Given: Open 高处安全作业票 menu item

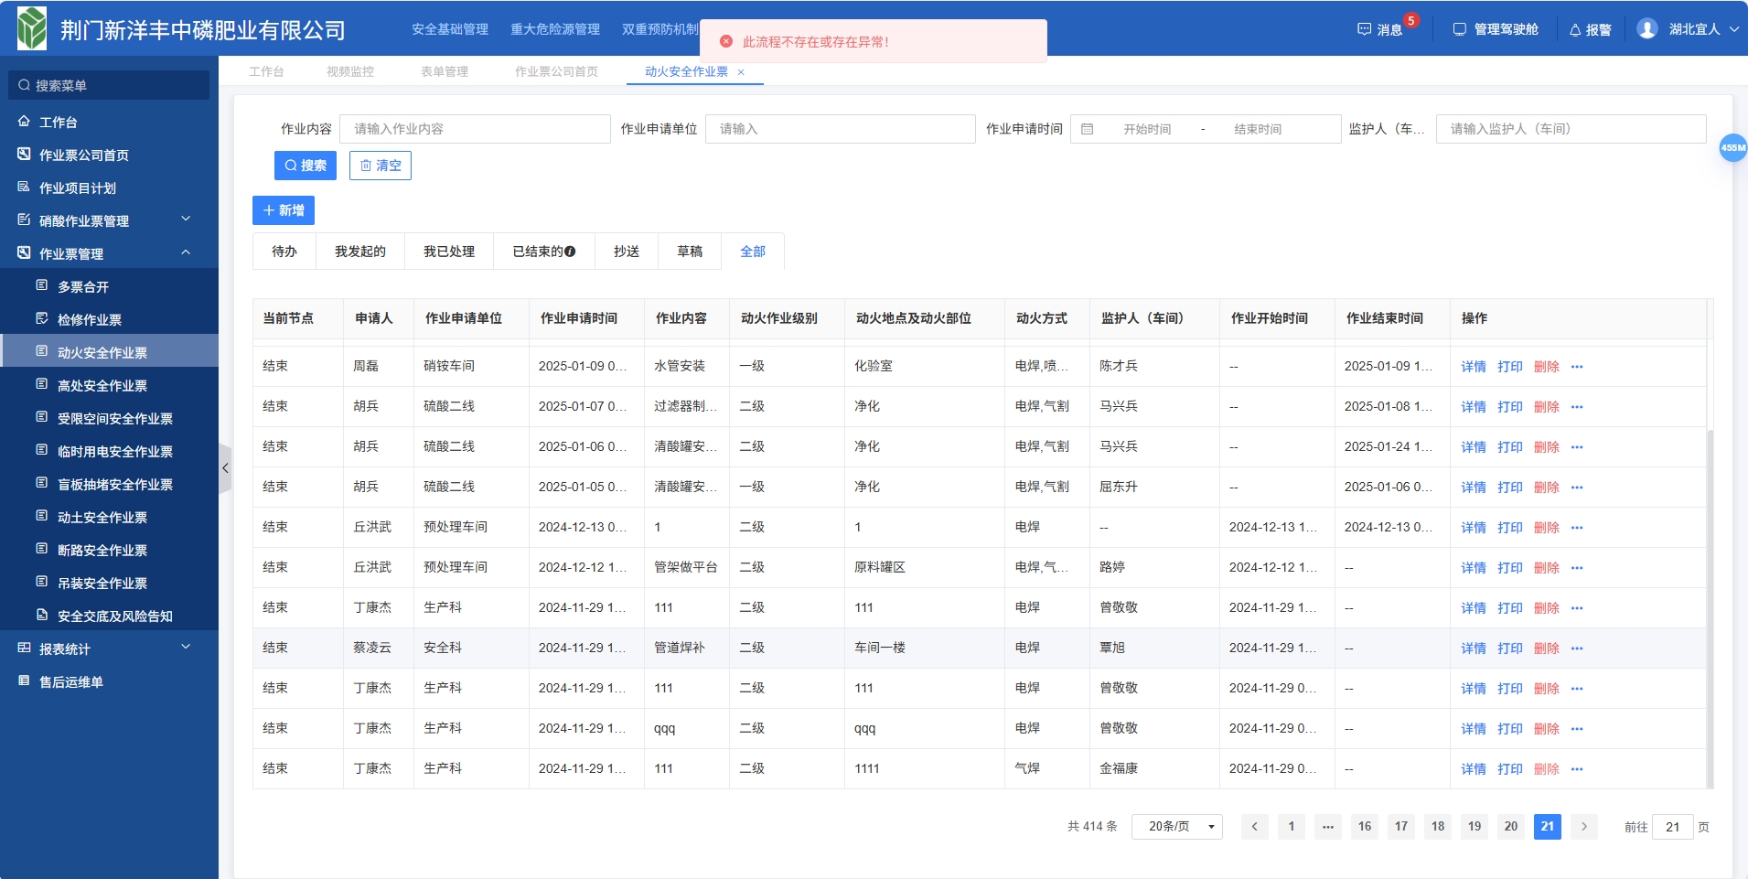Looking at the screenshot, I should point(109,385).
